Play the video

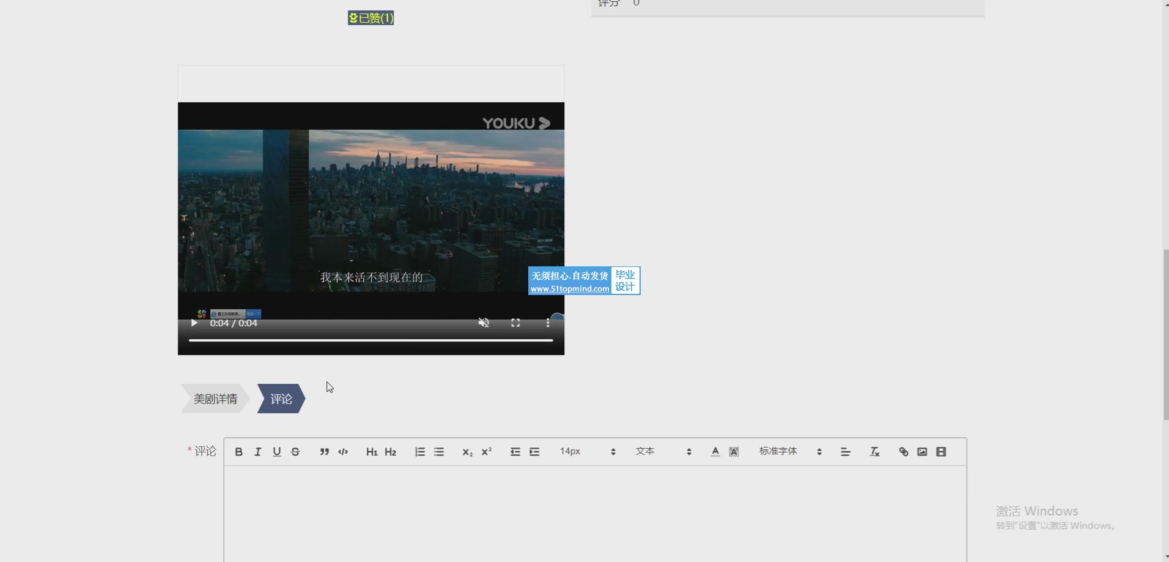pos(194,323)
